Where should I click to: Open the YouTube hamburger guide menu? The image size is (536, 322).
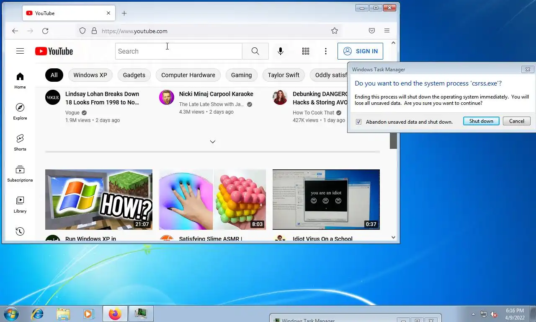20,51
